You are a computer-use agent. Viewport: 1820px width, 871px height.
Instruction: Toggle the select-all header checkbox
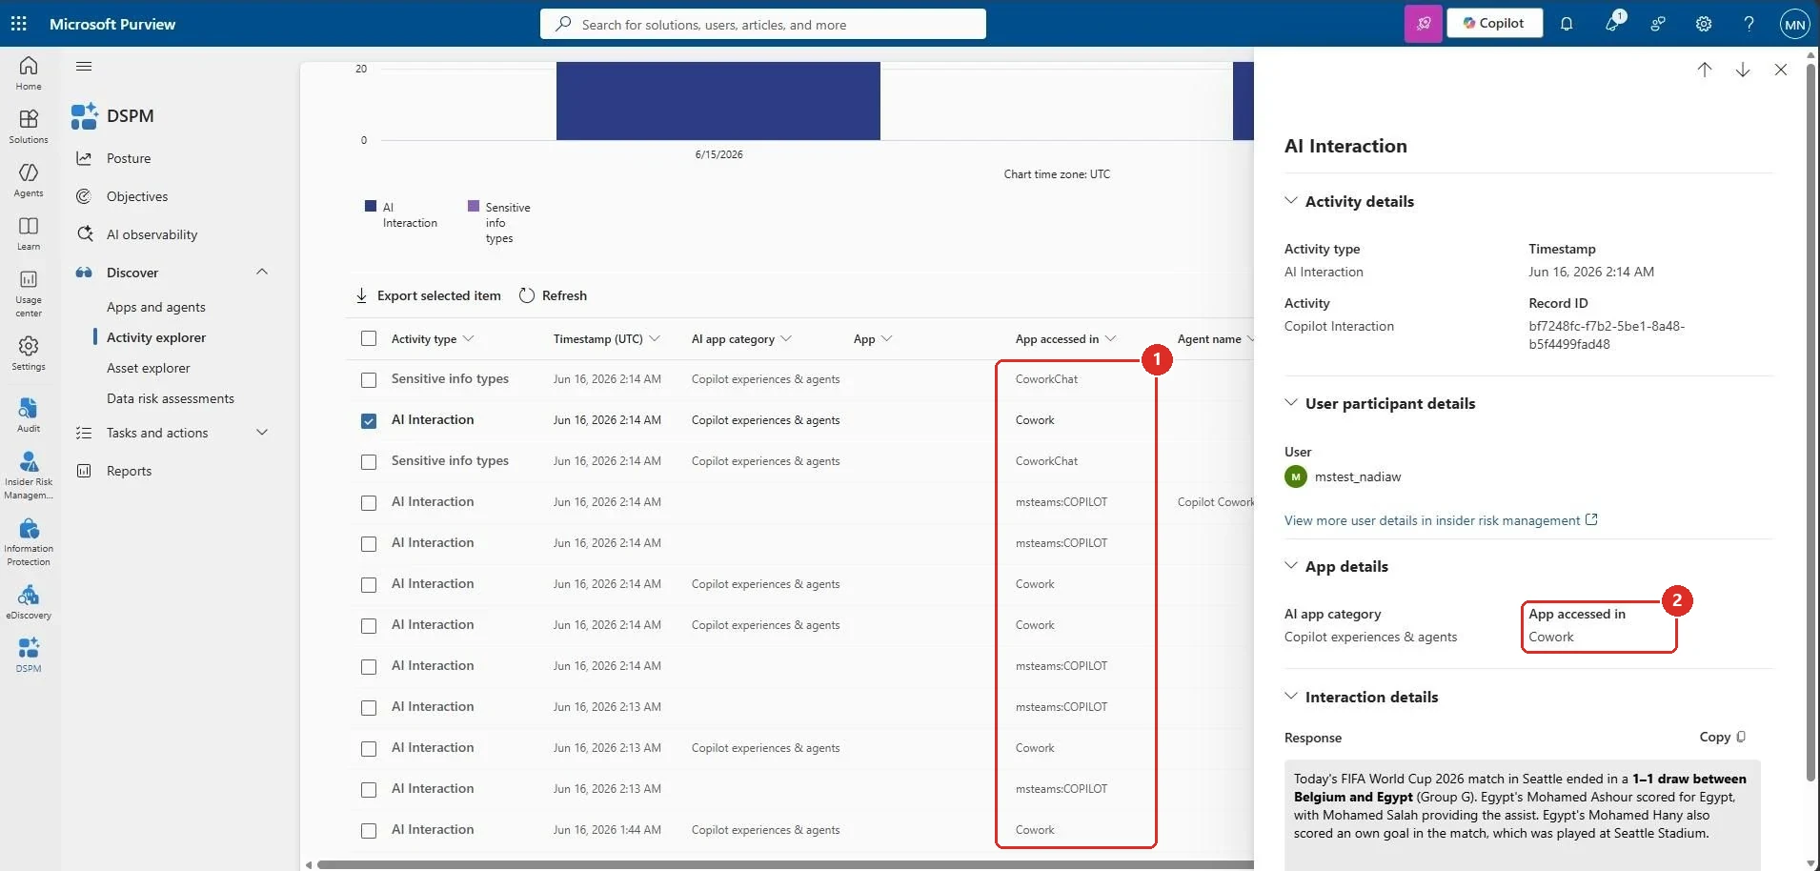369,338
